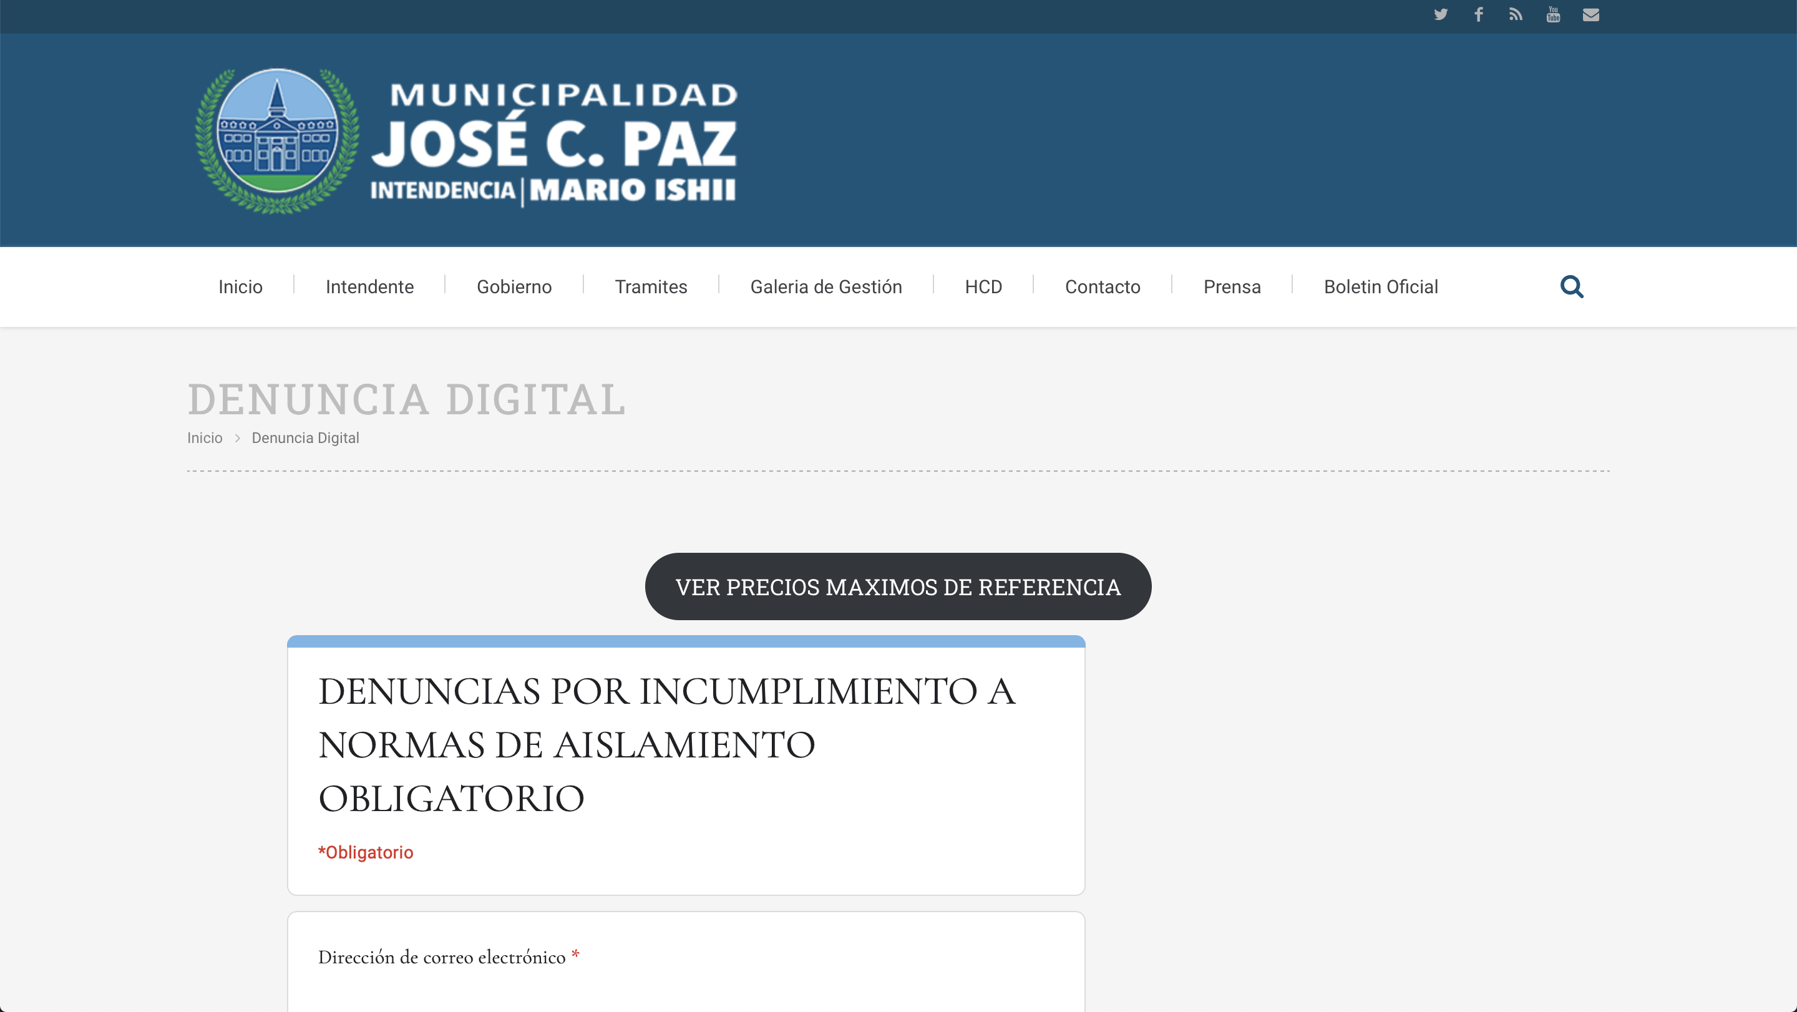Click the search magnifier icon

coord(1572,286)
